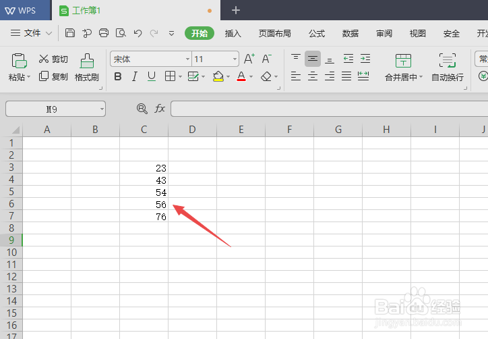Screen dimensions: 488x339
Task: Increase font size with A+ icon
Action: pyautogui.click(x=249, y=59)
